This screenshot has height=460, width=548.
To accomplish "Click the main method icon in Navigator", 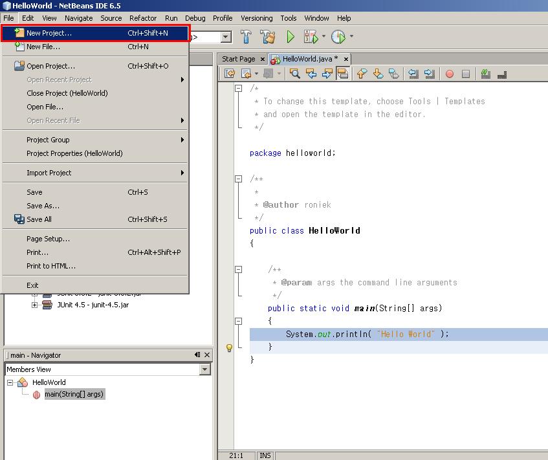I will tap(36, 395).
